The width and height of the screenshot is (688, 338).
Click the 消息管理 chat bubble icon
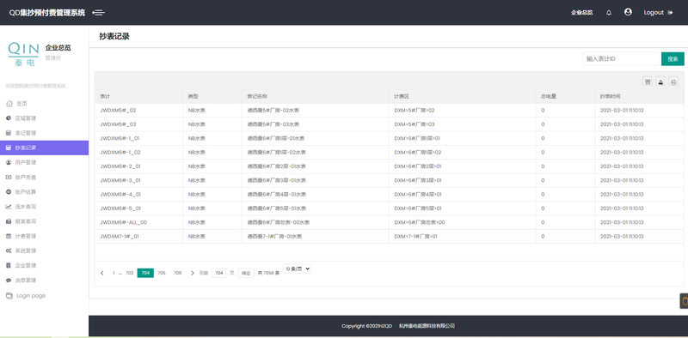pos(9,281)
